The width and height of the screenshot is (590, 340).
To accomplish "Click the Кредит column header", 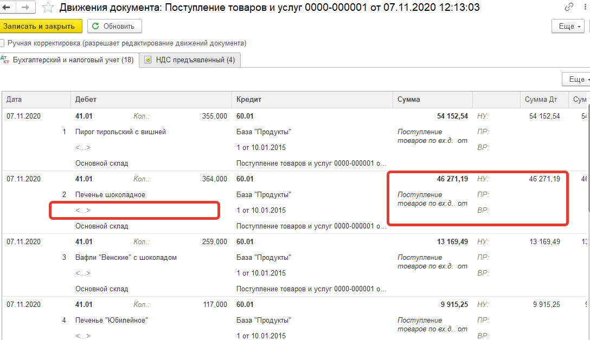I will click(x=312, y=100).
